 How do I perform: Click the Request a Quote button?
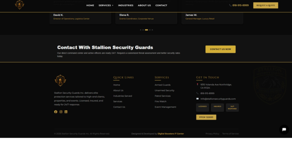click(x=265, y=5)
